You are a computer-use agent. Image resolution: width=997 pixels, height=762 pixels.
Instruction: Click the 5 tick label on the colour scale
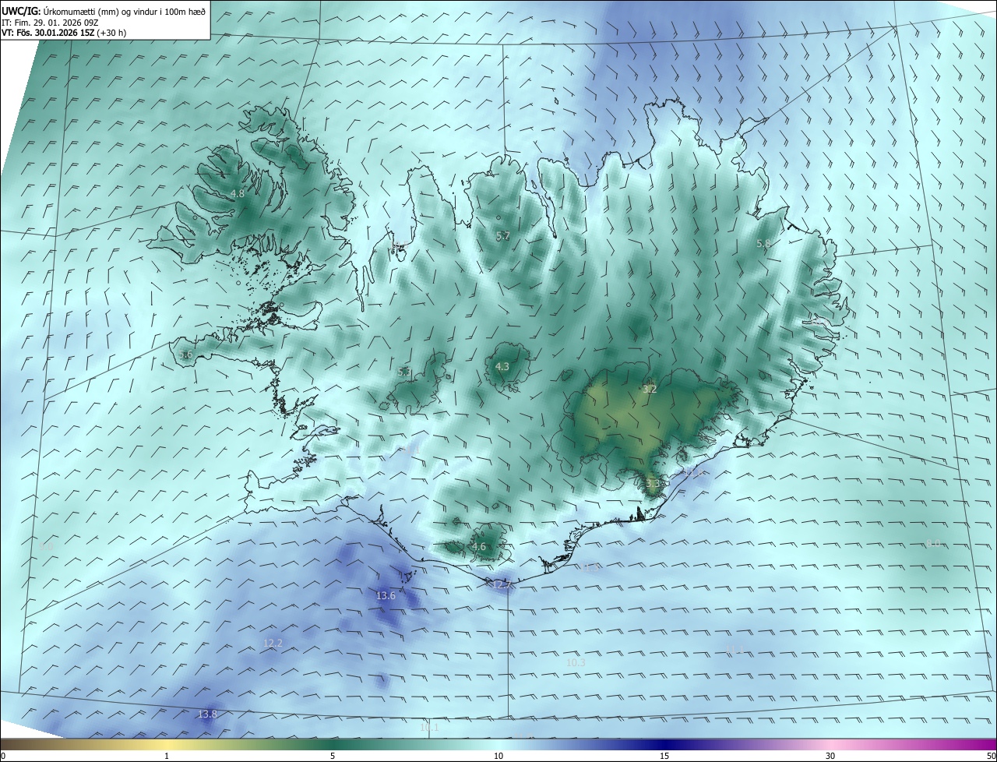click(333, 756)
